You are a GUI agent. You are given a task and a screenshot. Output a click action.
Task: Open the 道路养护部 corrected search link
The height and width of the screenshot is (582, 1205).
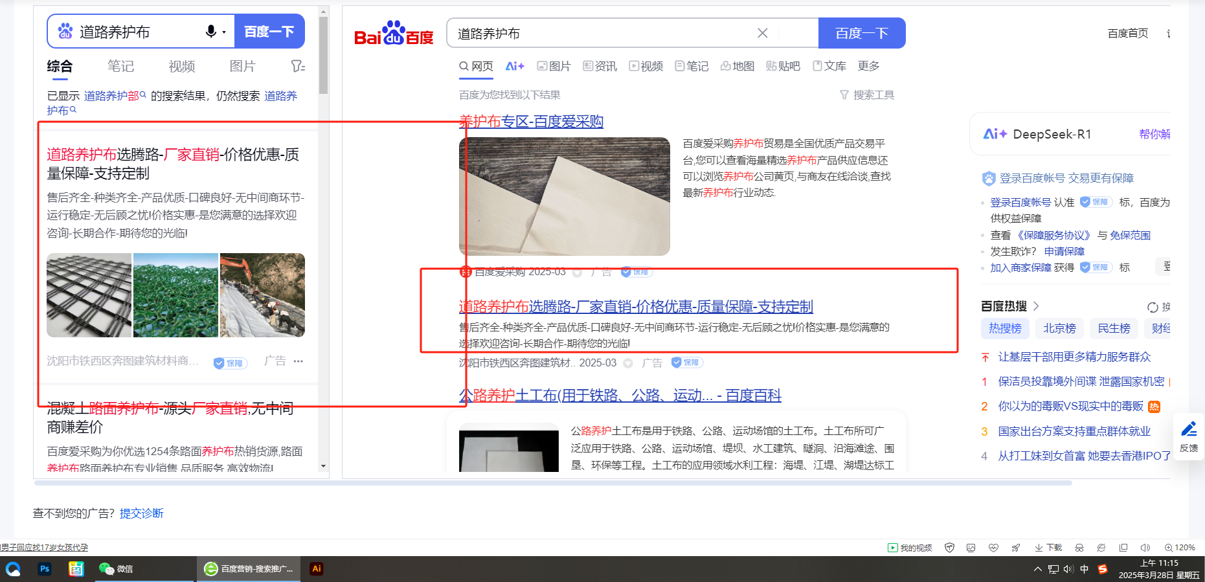pyautogui.click(x=115, y=96)
